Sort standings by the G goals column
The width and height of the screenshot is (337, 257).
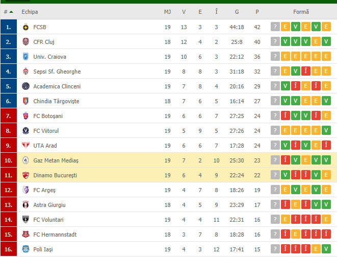tap(237, 12)
